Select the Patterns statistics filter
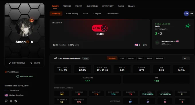The image size is (195, 105). point(159,58)
